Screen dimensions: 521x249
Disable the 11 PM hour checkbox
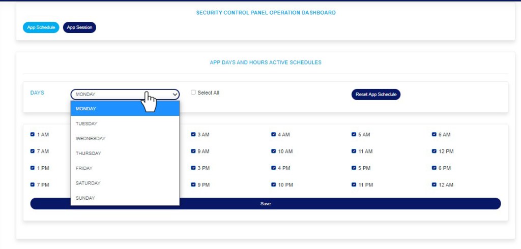[x=354, y=185]
